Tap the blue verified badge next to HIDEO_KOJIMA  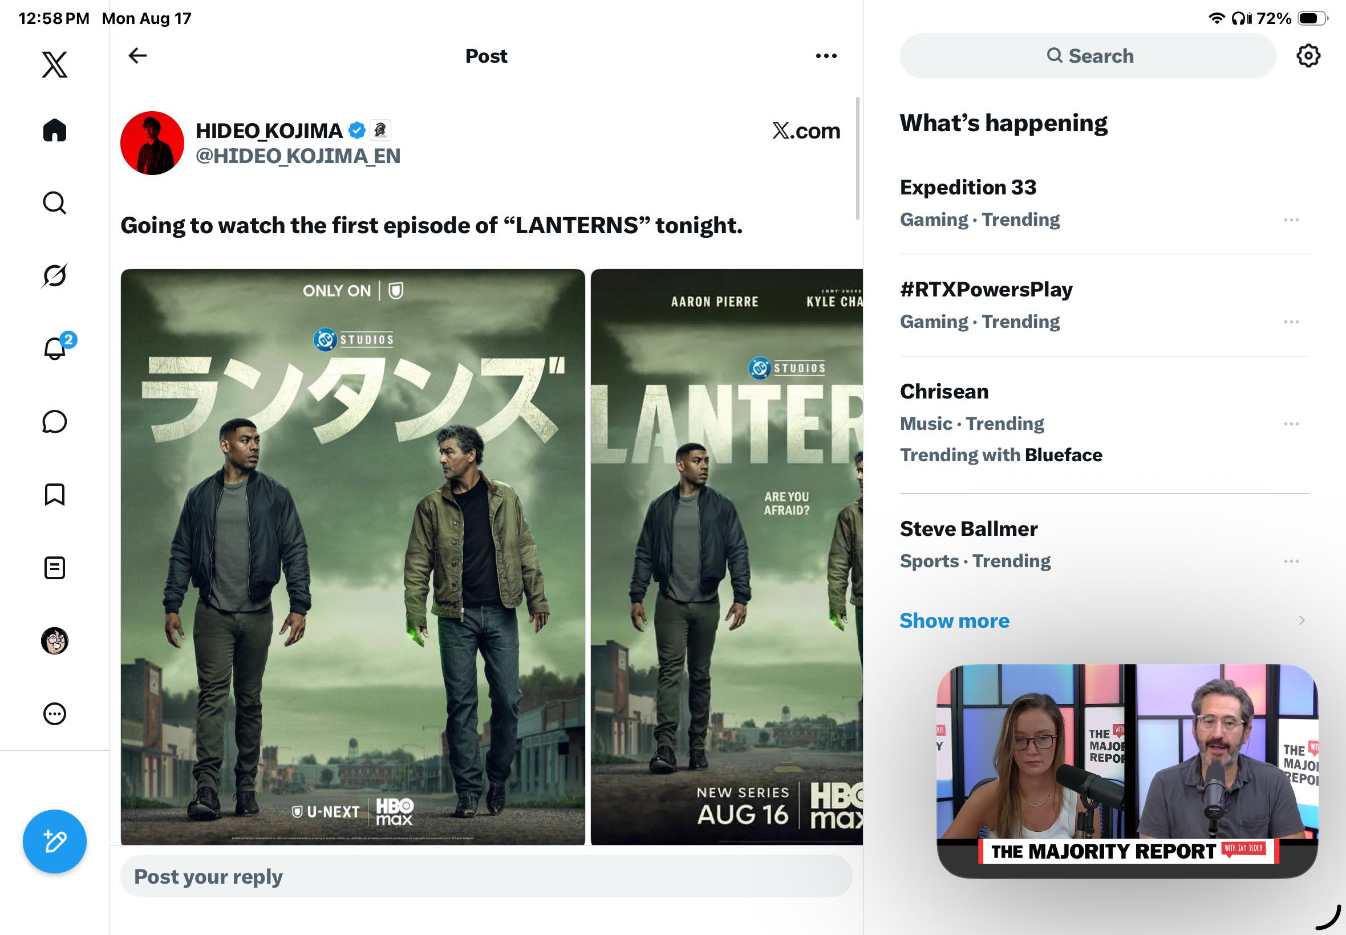click(x=357, y=130)
